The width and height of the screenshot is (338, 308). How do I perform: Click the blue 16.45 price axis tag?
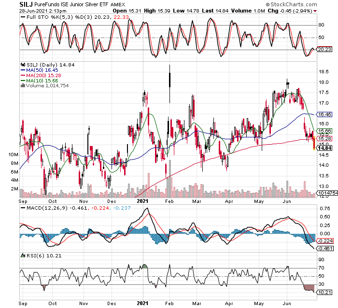324,115
